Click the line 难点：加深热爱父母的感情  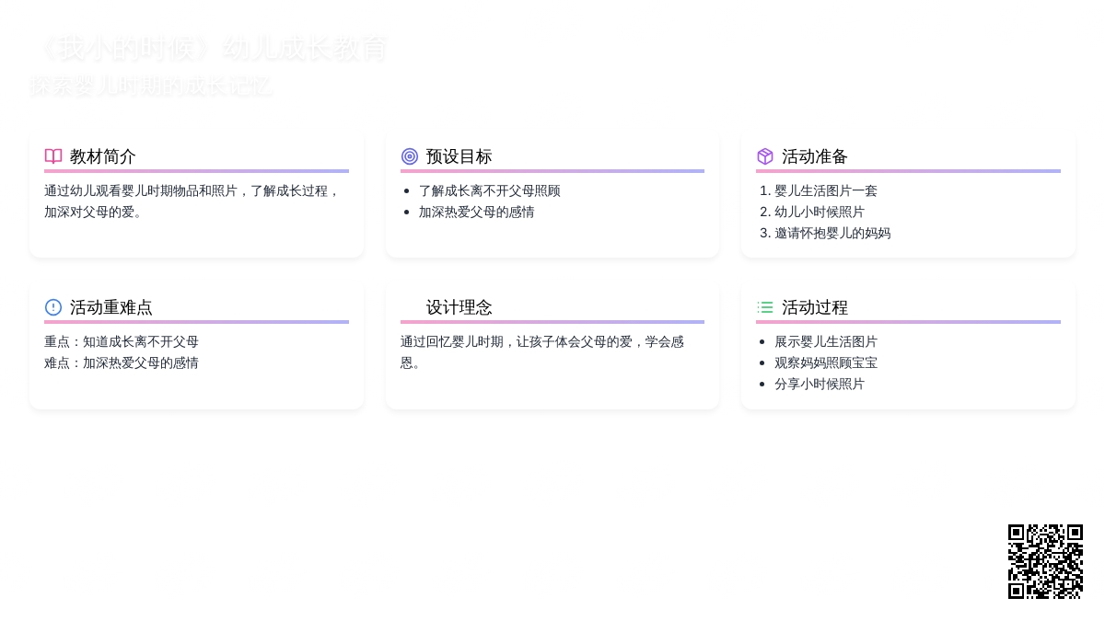click(x=122, y=362)
